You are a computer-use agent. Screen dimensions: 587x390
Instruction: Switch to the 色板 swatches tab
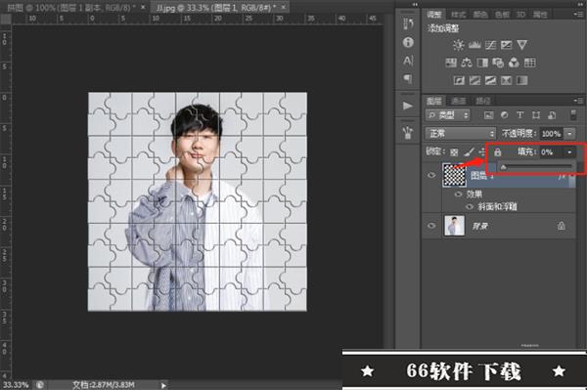[x=502, y=15]
